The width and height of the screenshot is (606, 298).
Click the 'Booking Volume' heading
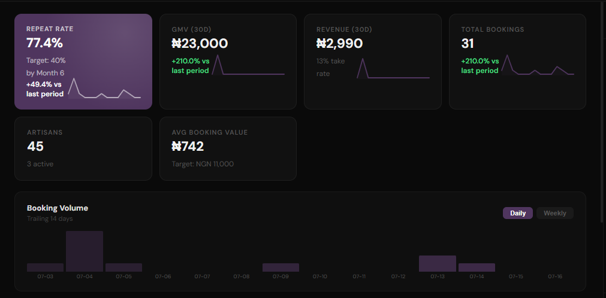click(x=58, y=208)
